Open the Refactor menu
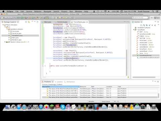161x121 pixels. pyautogui.click(x=38, y=11)
